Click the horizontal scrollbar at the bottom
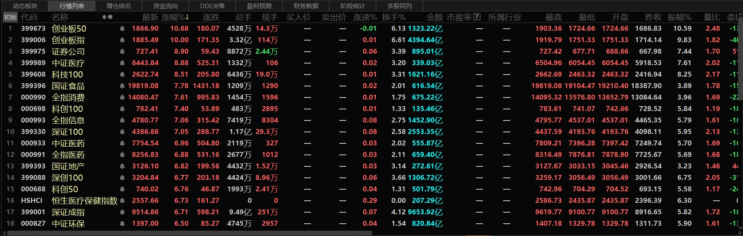 (189, 233)
